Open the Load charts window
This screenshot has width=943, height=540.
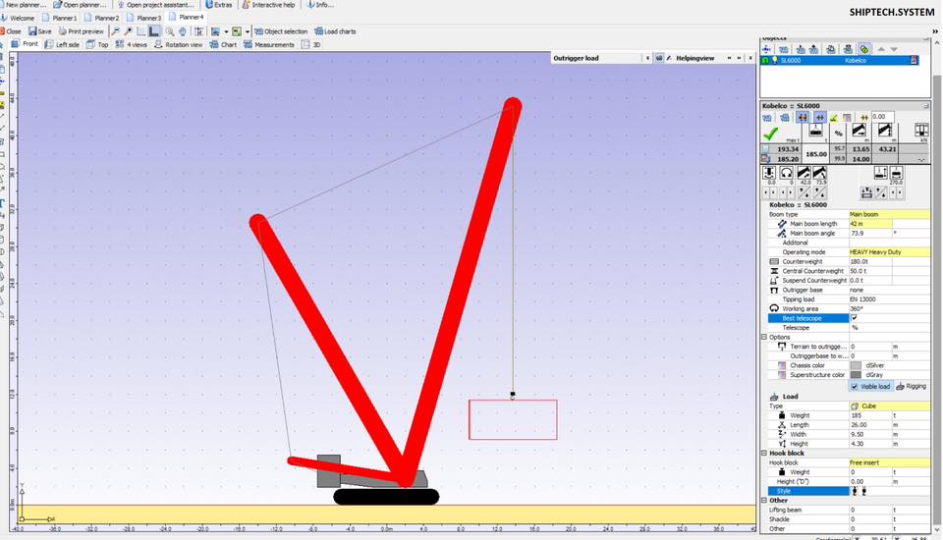[x=335, y=31]
